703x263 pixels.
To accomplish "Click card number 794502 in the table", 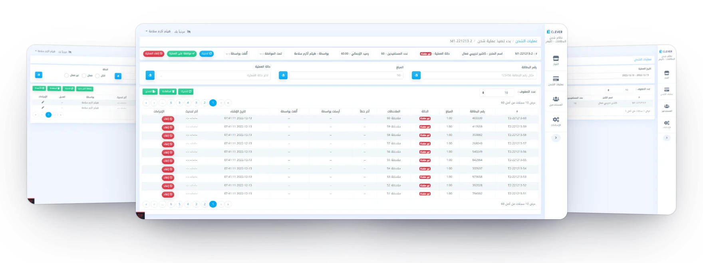I will (477, 194).
